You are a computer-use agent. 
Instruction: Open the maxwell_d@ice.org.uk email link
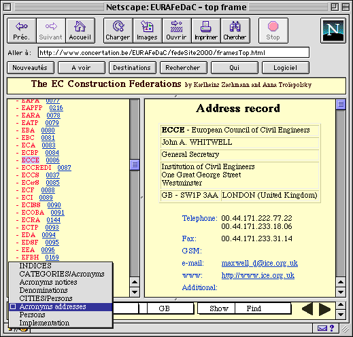[260, 263]
